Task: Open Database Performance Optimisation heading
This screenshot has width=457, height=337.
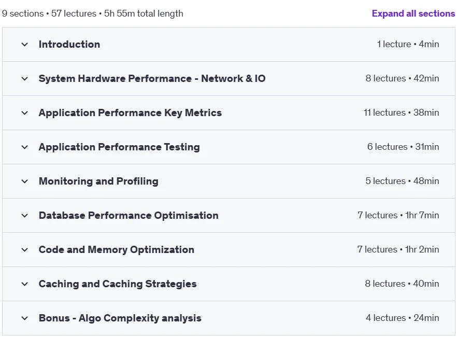Action: point(128,216)
